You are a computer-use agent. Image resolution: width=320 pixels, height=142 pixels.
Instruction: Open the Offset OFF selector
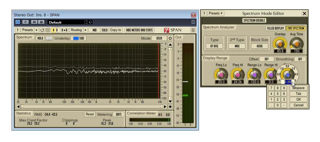point(267,59)
